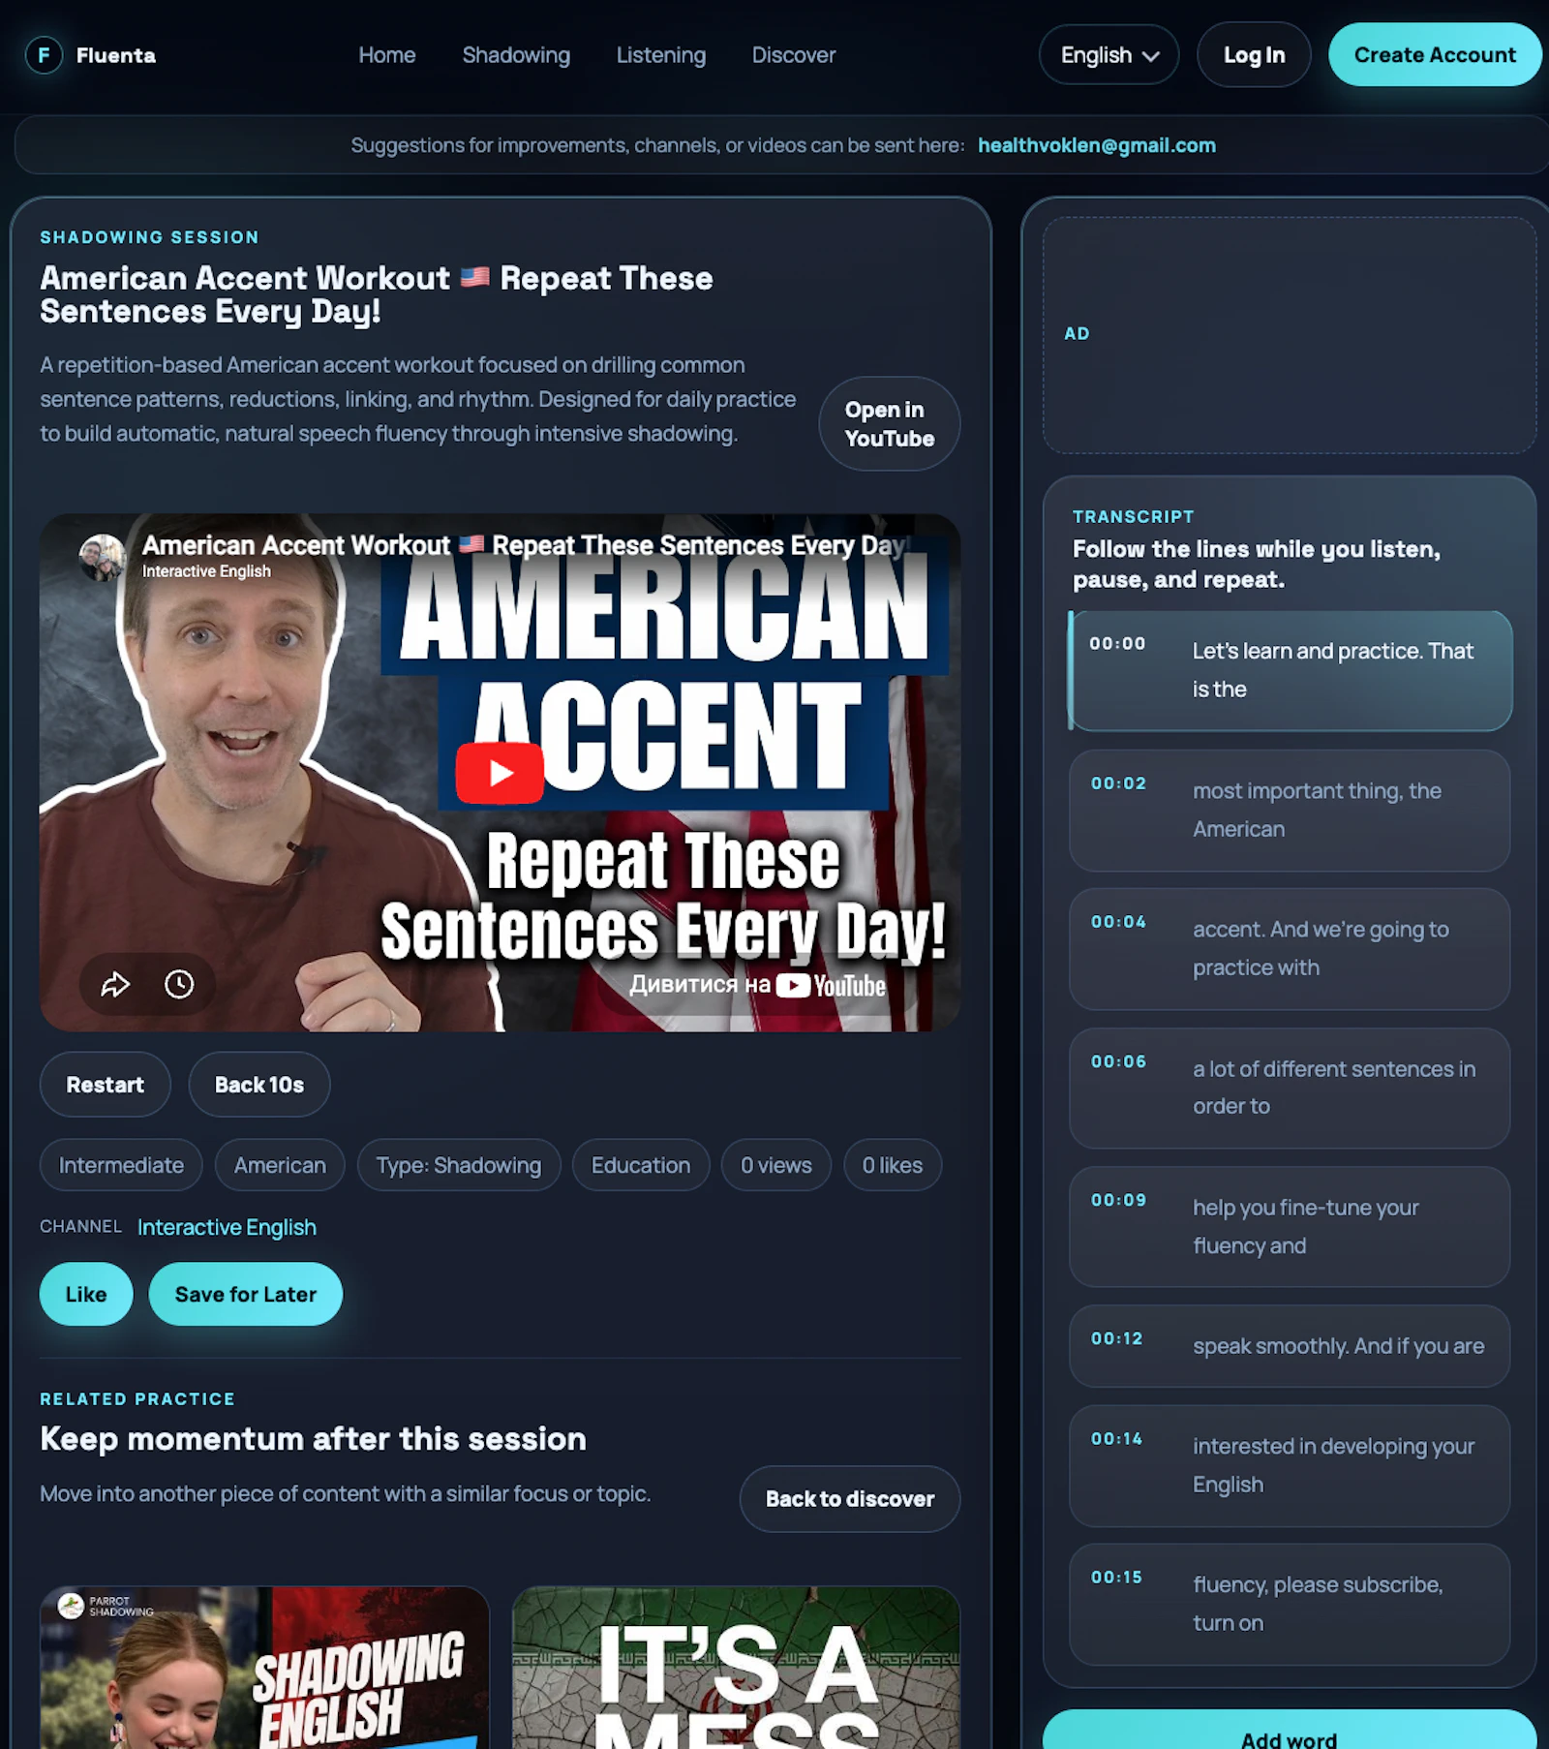Image resolution: width=1549 pixels, height=1749 pixels.
Task: Go to the Home page
Action: [x=387, y=55]
